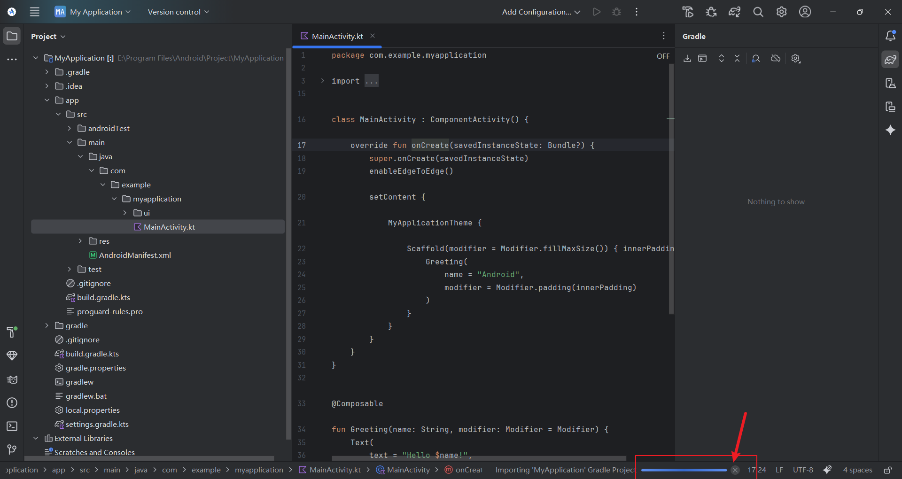Collapse the app folder in project tree
902x479 pixels.
coord(47,100)
